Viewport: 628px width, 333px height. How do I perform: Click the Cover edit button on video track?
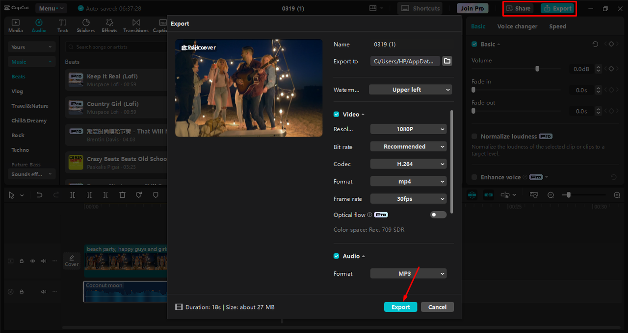tap(72, 261)
